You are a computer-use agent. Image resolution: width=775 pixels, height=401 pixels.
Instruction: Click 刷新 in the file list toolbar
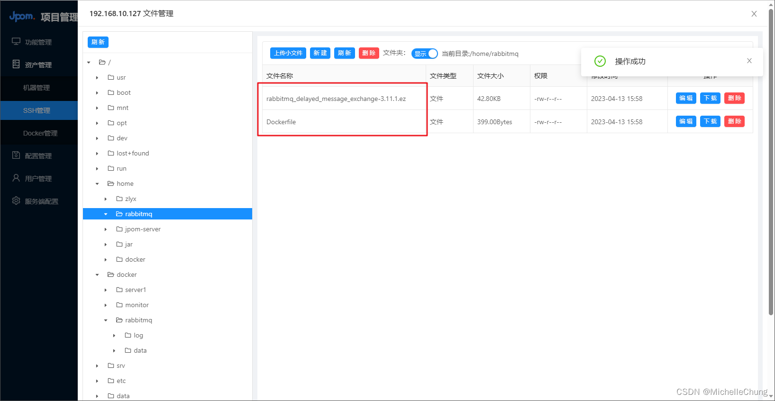[x=345, y=53]
